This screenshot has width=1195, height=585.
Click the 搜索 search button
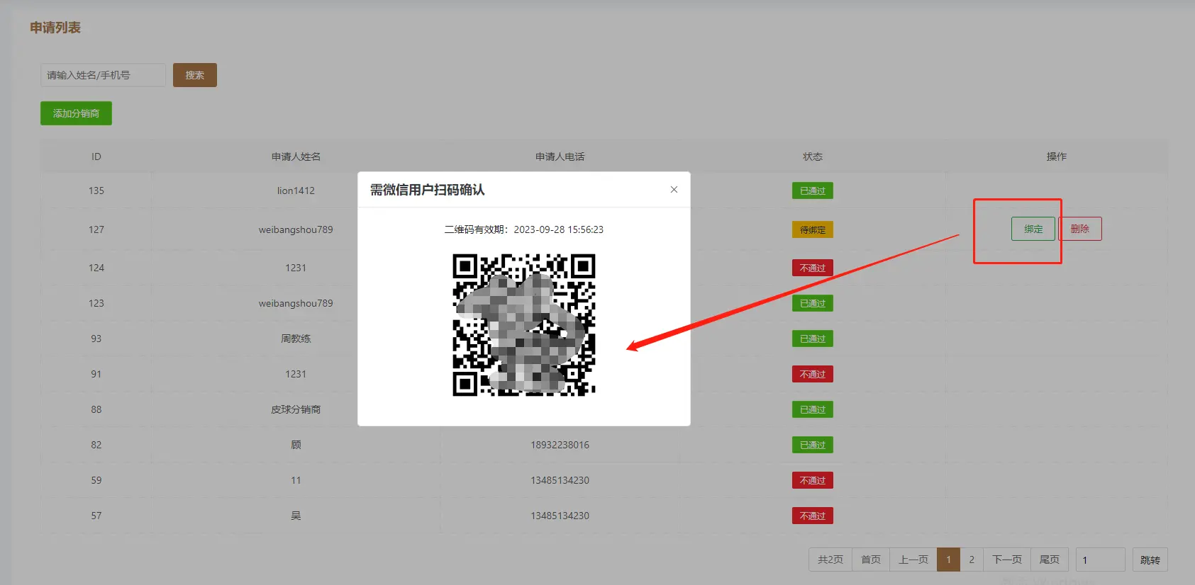195,75
